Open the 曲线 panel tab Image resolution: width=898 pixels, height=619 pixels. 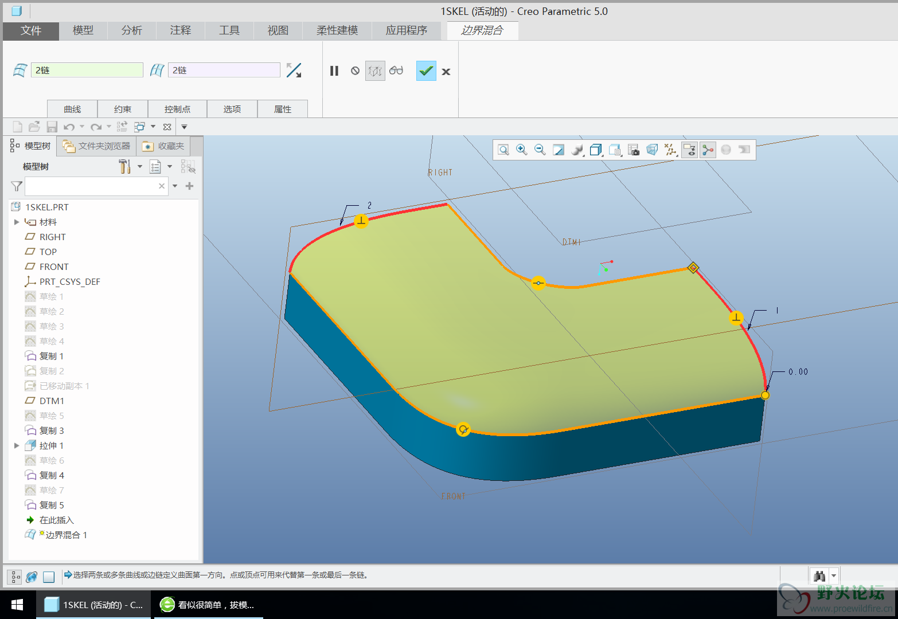click(72, 109)
